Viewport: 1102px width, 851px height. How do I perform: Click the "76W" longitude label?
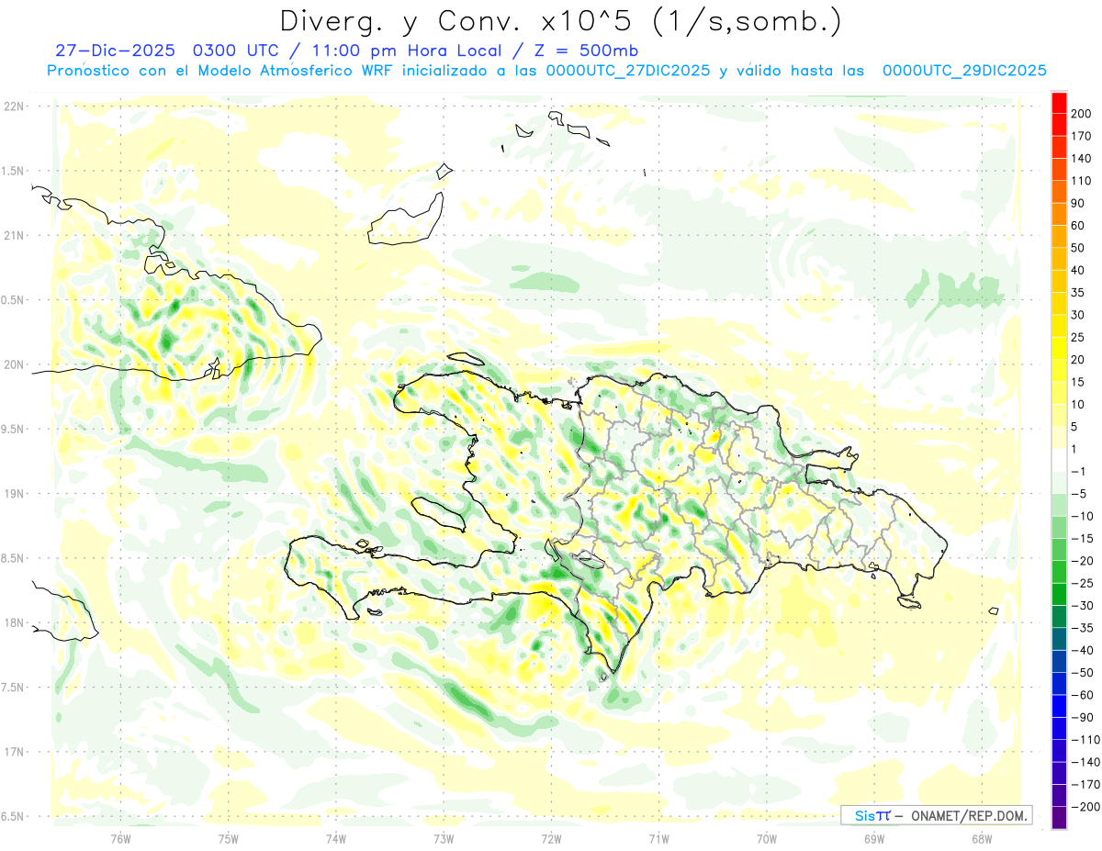(x=120, y=838)
